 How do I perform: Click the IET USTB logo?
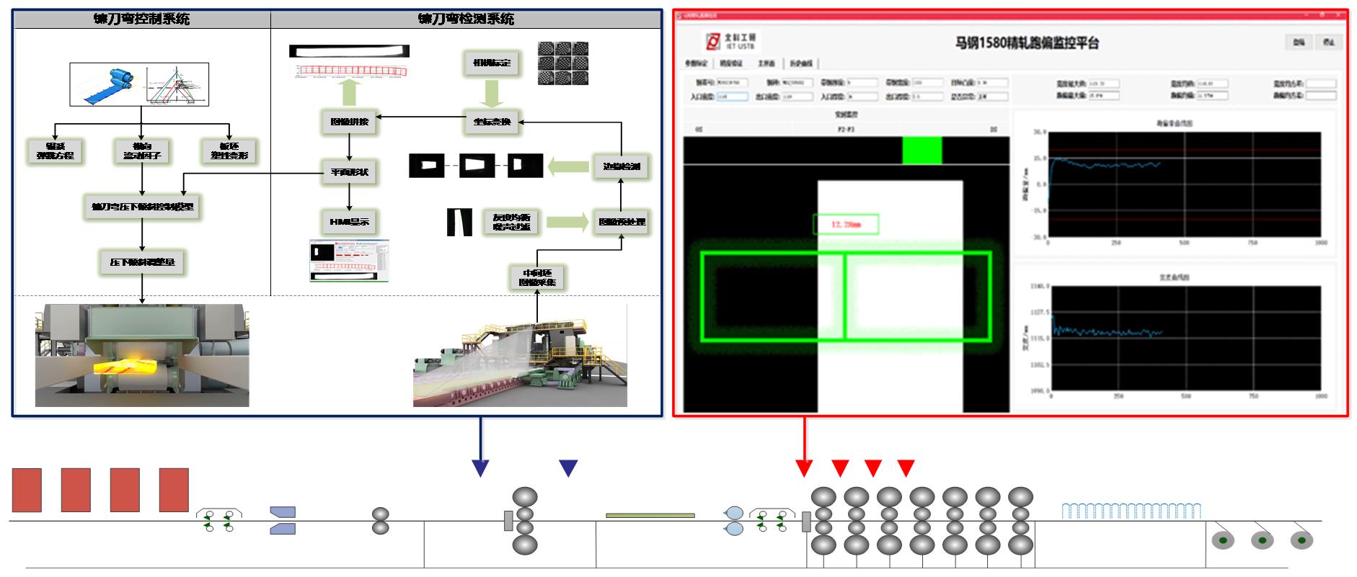(x=730, y=41)
